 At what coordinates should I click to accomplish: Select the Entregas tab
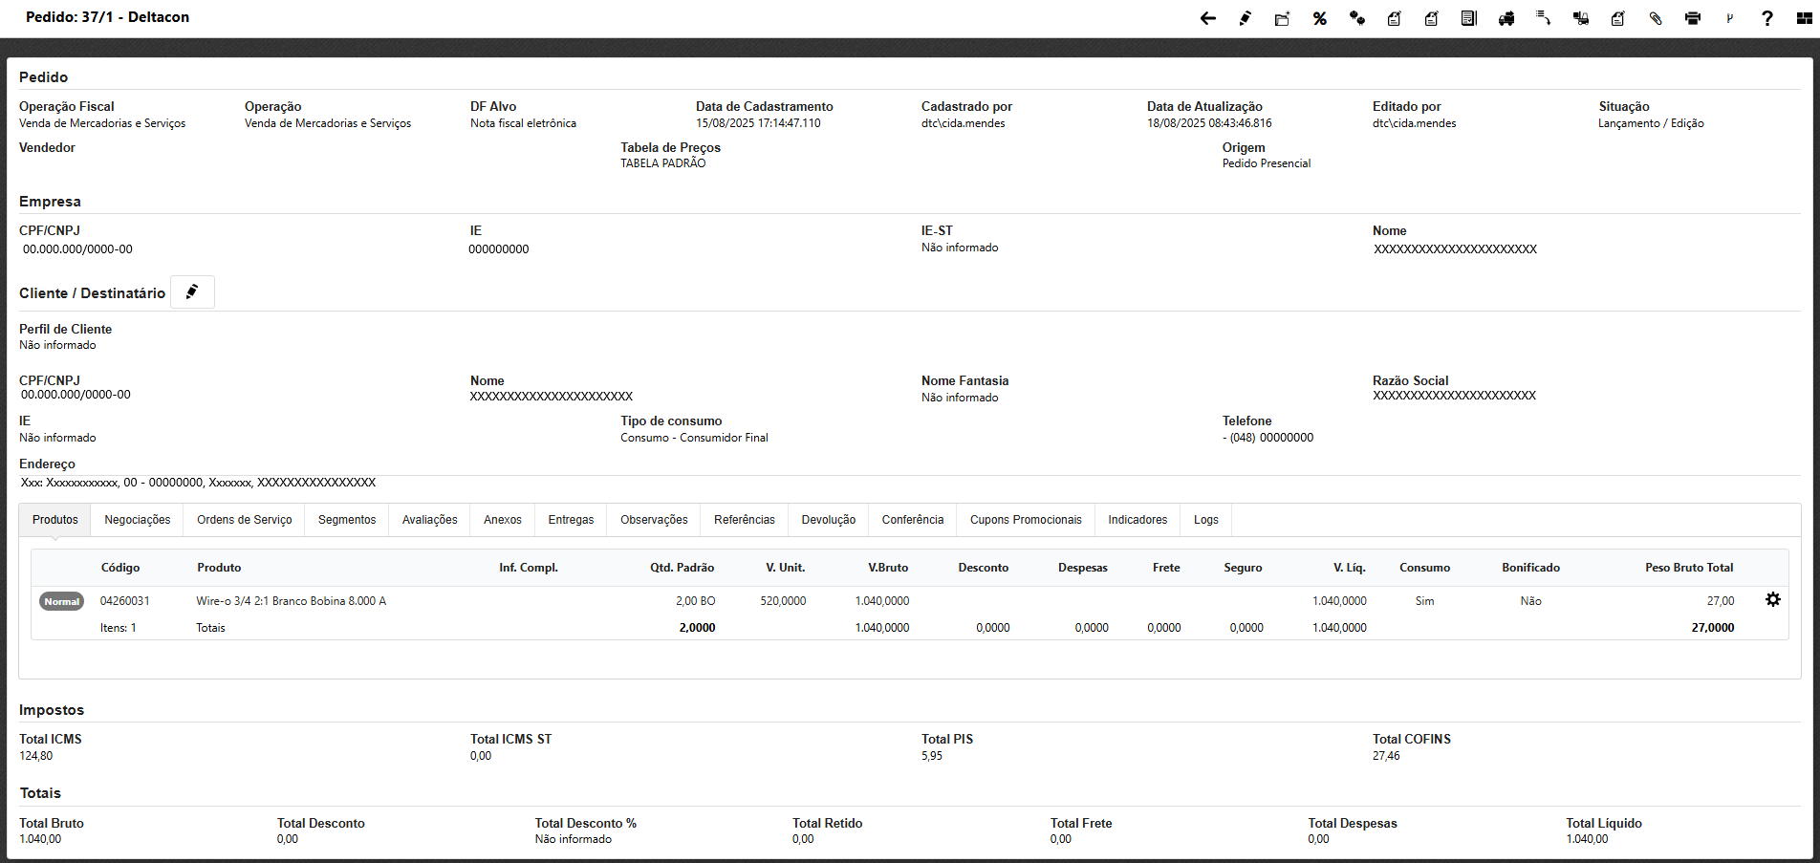pos(571,520)
